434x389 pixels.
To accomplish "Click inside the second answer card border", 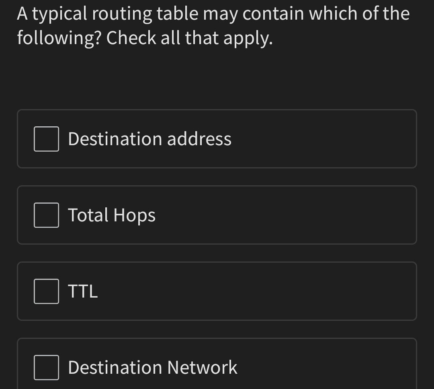I will tap(217, 215).
